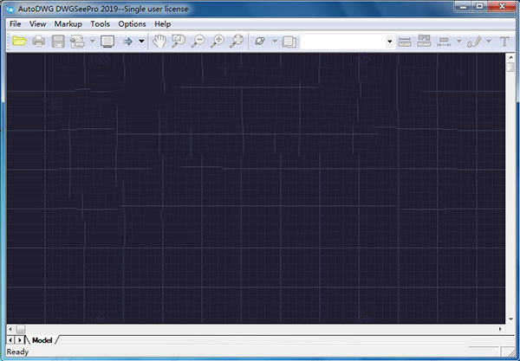520x361 pixels.
Task: Click the horizontal scrollbar right arrow
Action: pyautogui.click(x=500, y=329)
